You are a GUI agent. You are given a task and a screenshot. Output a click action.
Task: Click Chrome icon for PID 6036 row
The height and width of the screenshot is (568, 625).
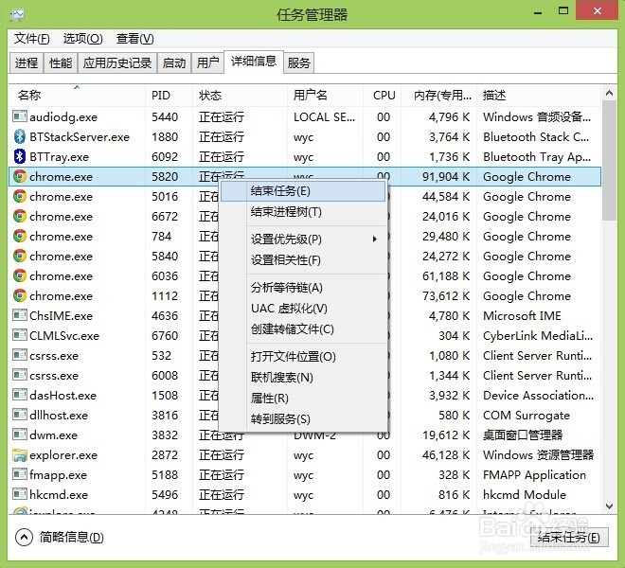coord(20,275)
